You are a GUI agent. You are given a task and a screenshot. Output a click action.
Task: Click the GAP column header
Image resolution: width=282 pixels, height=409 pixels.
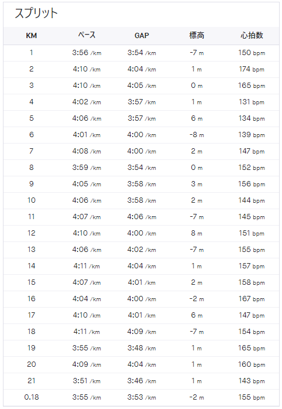point(142,36)
